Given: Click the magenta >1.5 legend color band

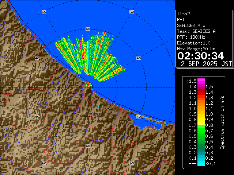Looking at the screenshot, I should click(x=201, y=81).
